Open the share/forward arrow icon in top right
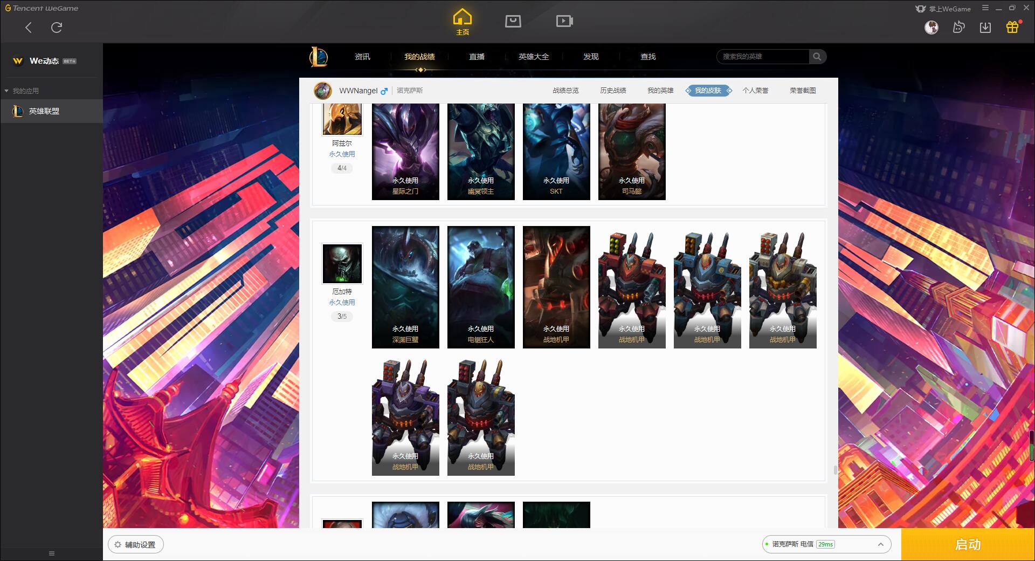The height and width of the screenshot is (561, 1035). [958, 27]
